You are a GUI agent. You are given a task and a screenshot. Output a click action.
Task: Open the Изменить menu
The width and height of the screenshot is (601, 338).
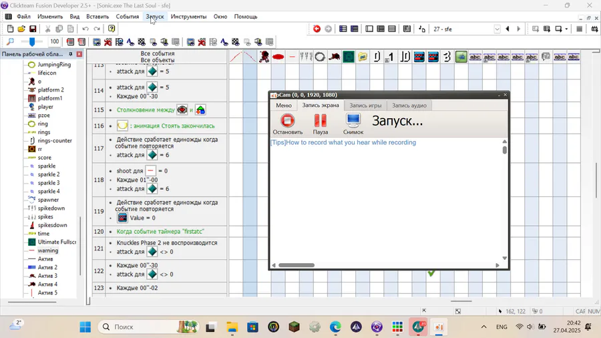pyautogui.click(x=50, y=17)
